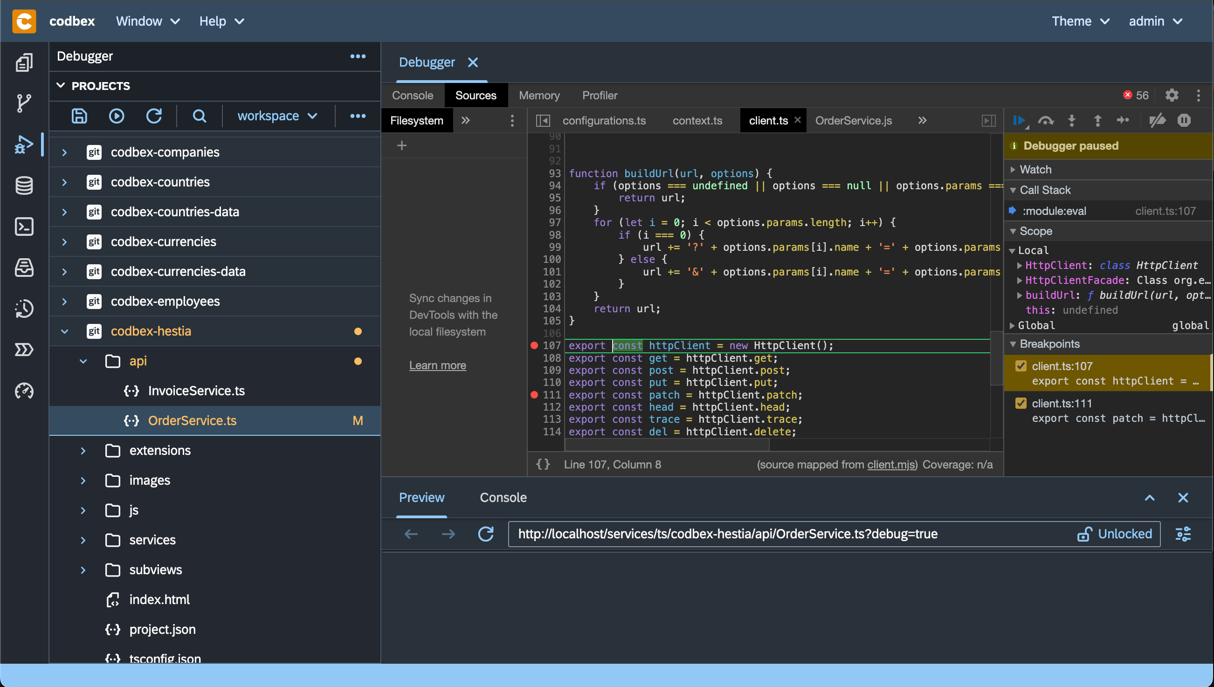
Task: Click the add folder plus icon in Filesystem
Action: click(x=401, y=146)
